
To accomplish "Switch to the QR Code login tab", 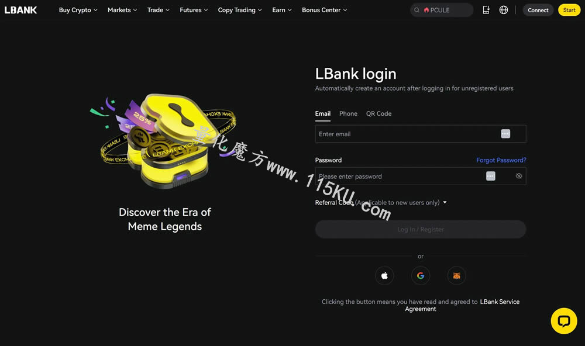I will click(x=378, y=114).
